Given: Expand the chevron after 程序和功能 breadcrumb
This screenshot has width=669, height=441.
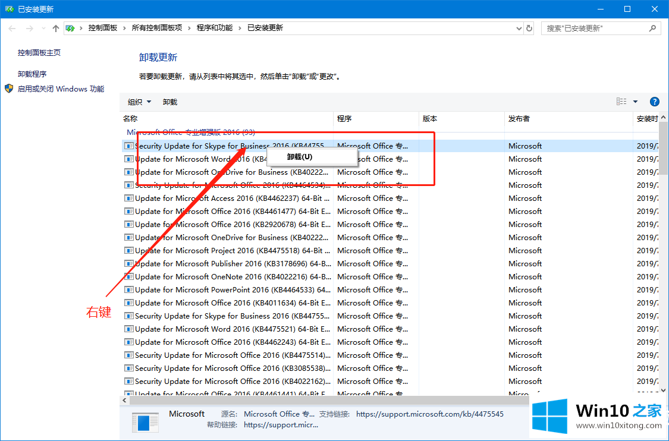Looking at the screenshot, I should pos(240,28).
